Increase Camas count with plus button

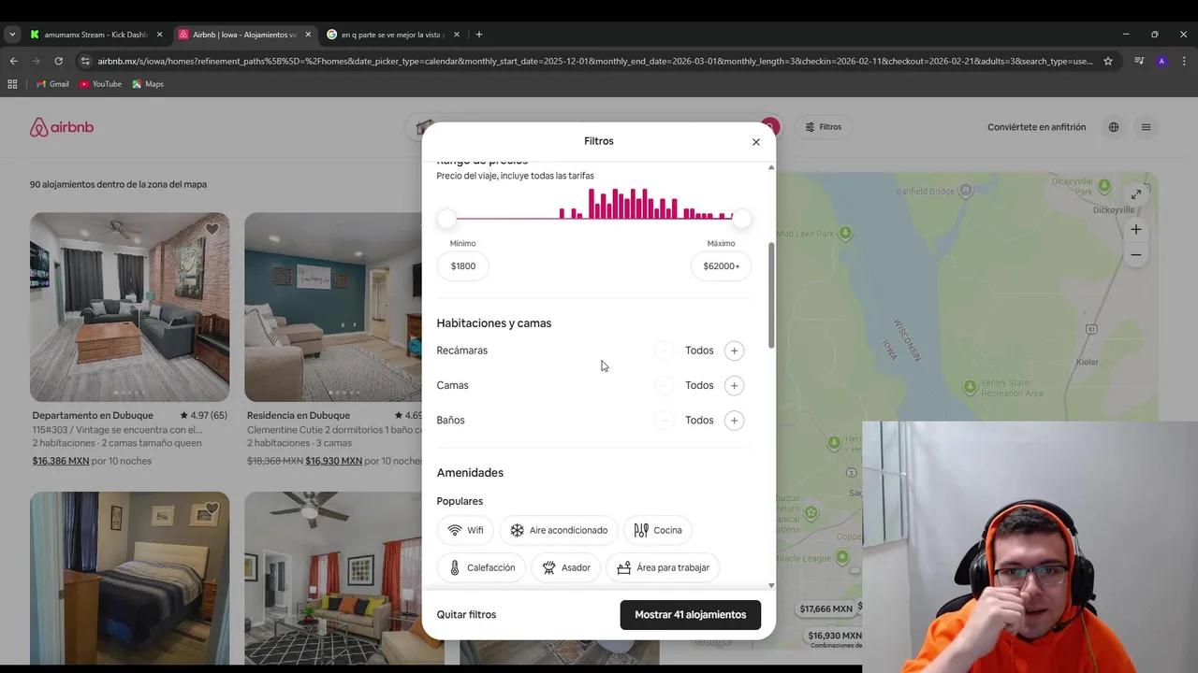click(x=734, y=385)
